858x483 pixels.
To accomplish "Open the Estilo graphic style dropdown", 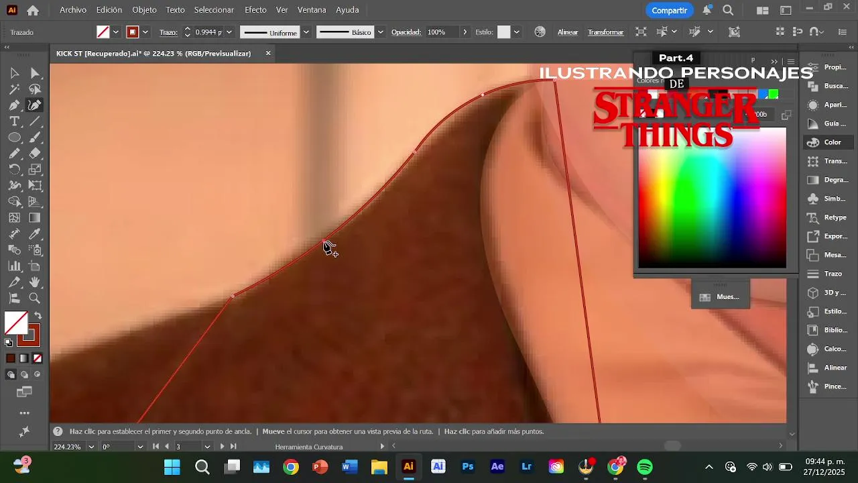I will pyautogui.click(x=516, y=32).
